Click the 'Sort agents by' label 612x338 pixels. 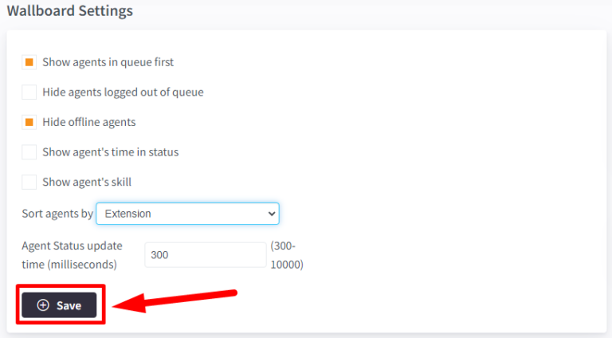pyautogui.click(x=57, y=214)
